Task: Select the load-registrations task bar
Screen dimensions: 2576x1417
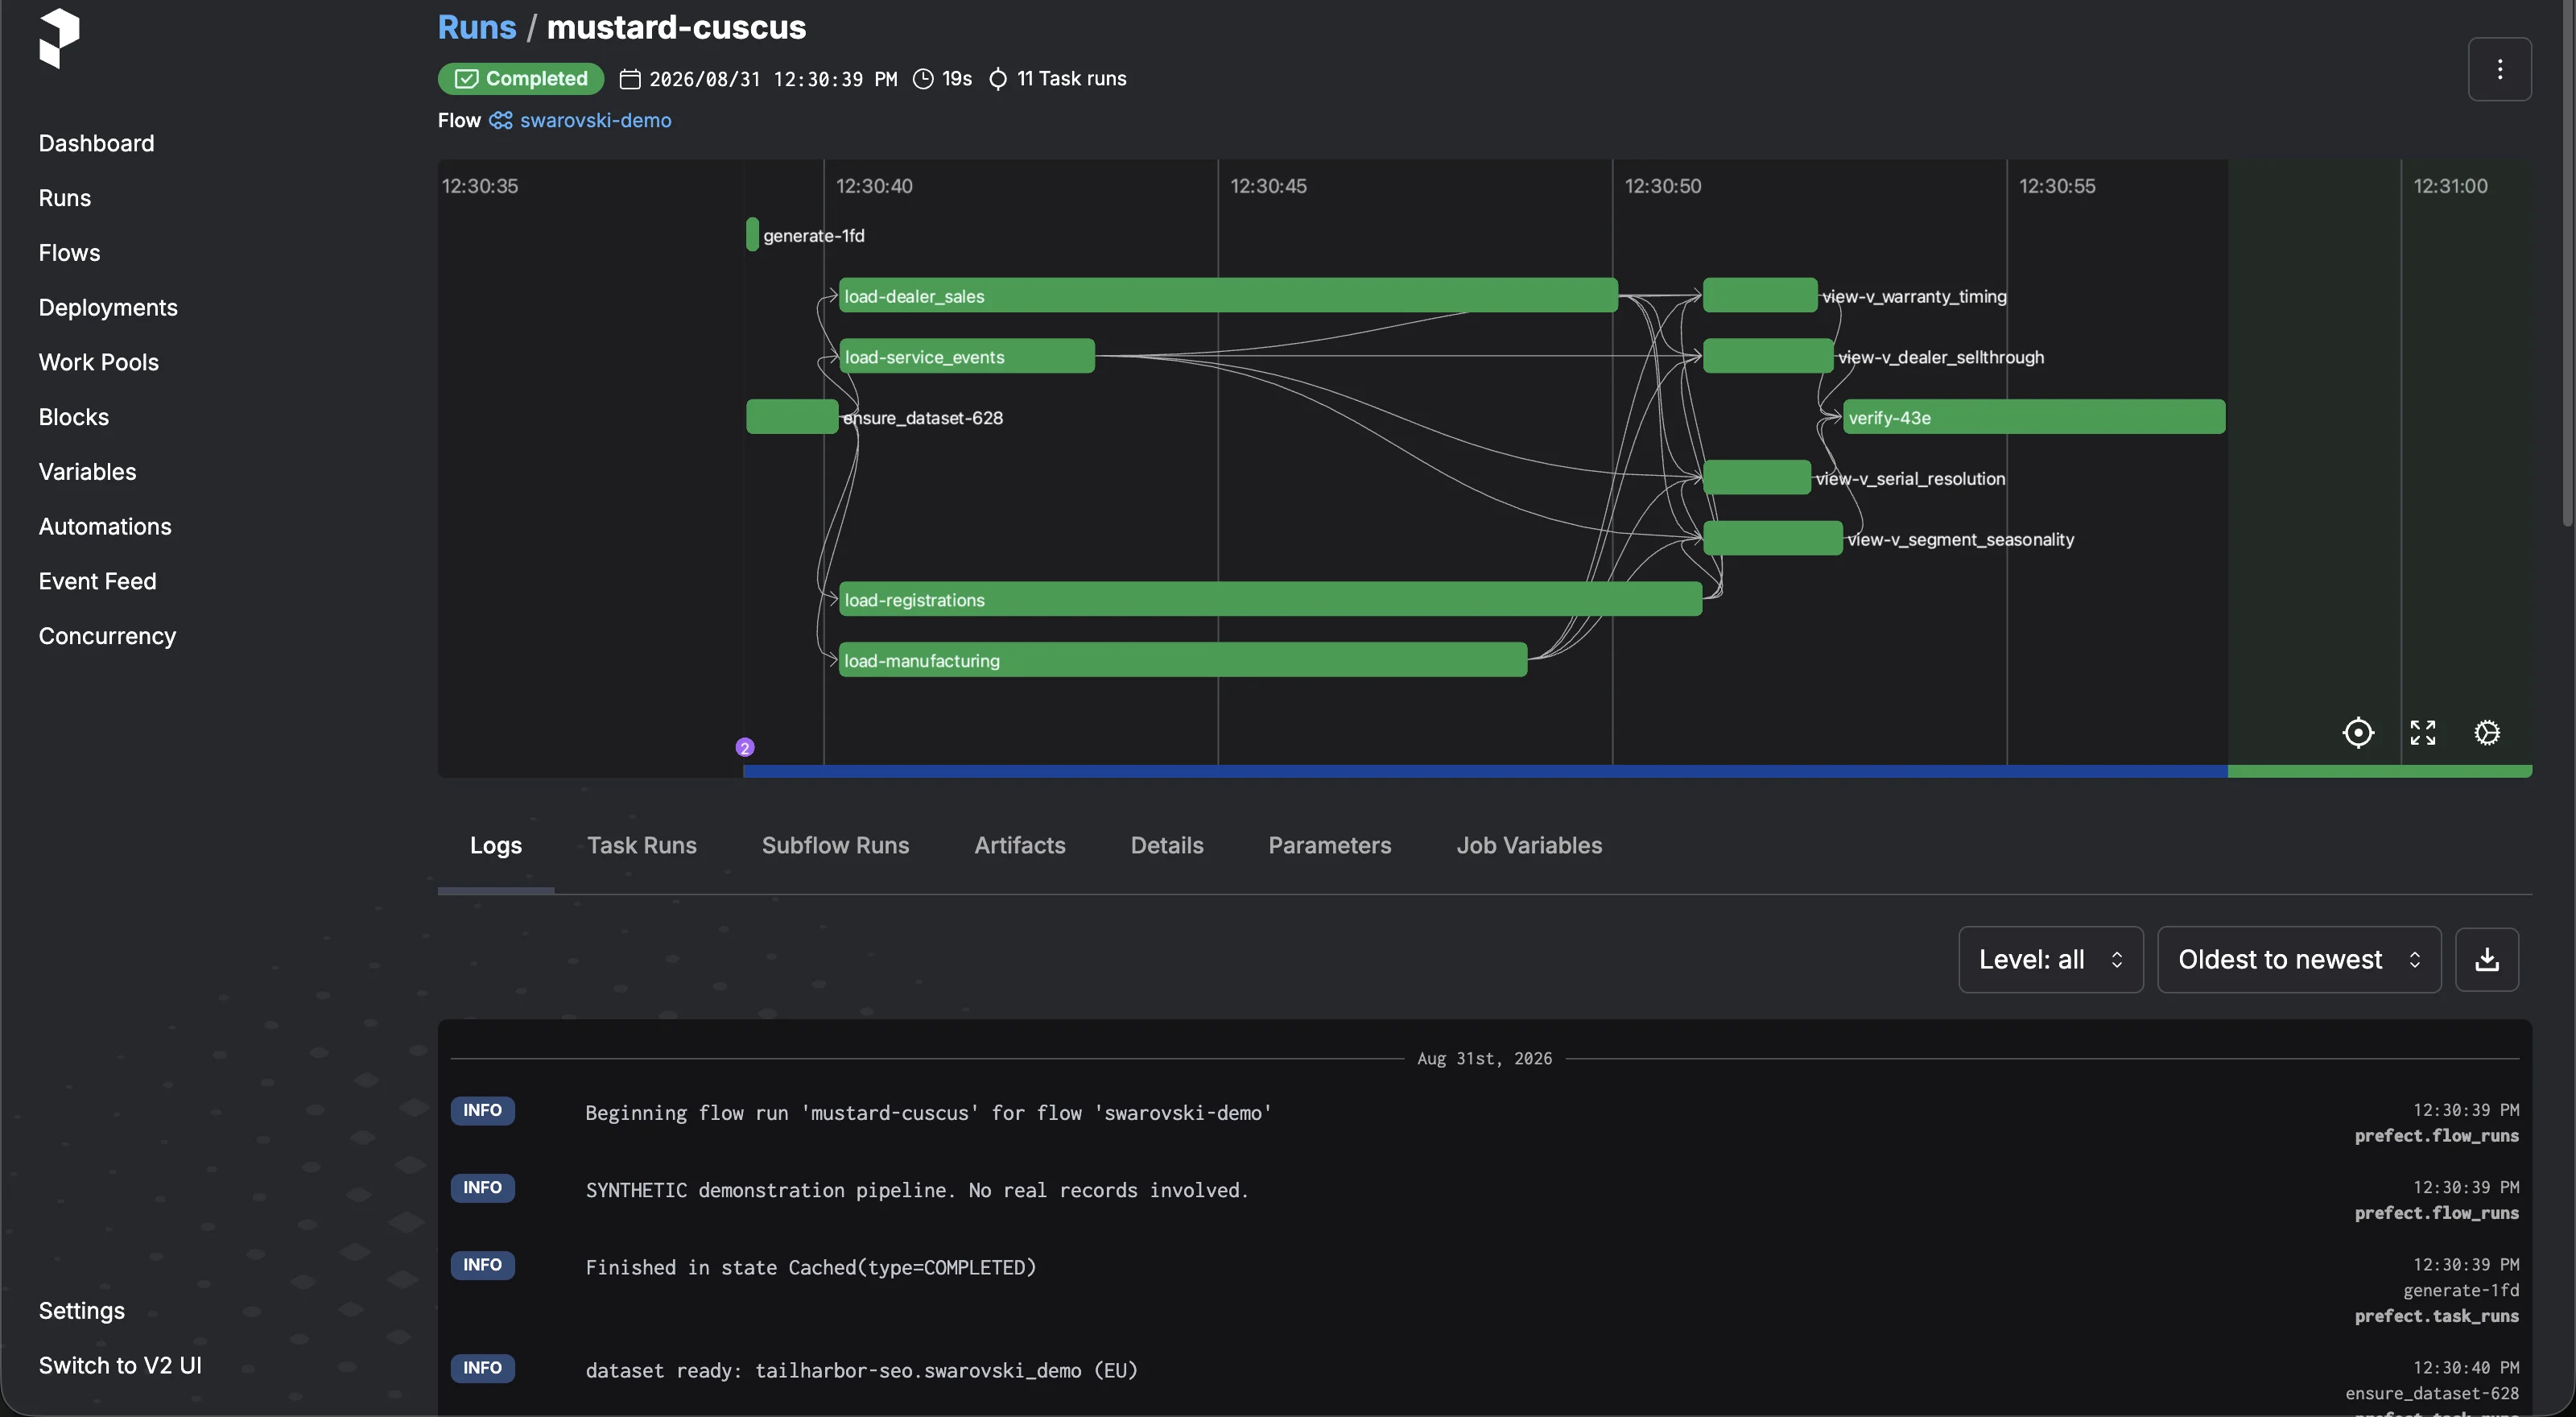Action: click(x=1270, y=599)
